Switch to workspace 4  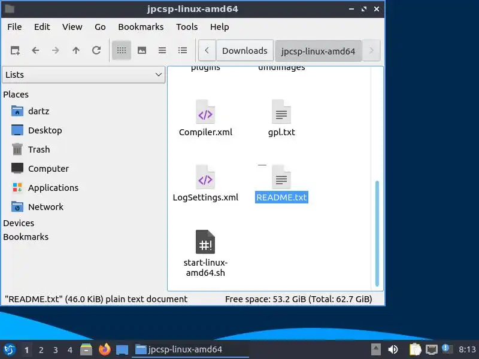[70, 350]
